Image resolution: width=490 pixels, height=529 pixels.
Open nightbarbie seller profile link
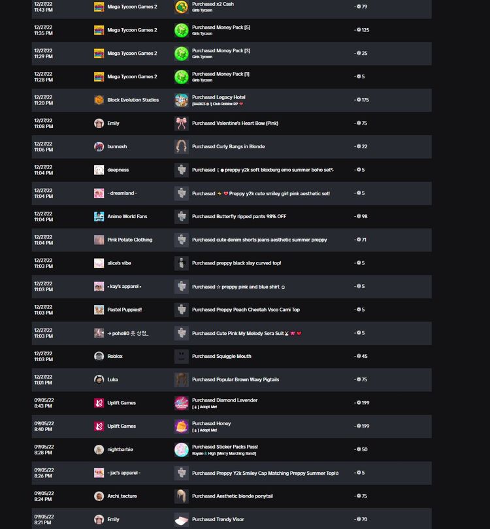(121, 449)
